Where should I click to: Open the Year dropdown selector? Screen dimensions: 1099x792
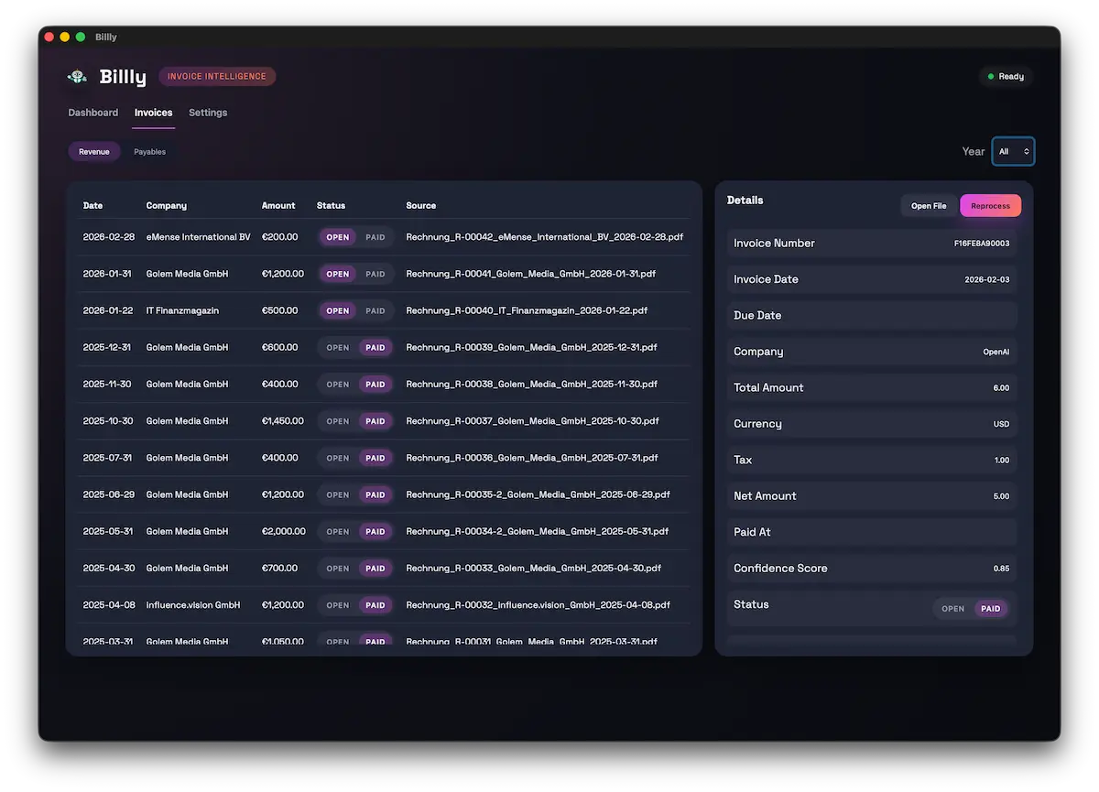1013,151
